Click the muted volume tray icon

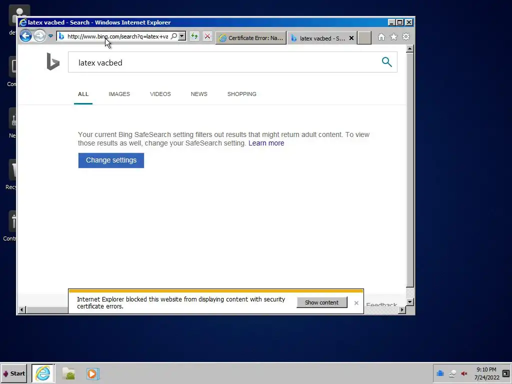(x=464, y=373)
